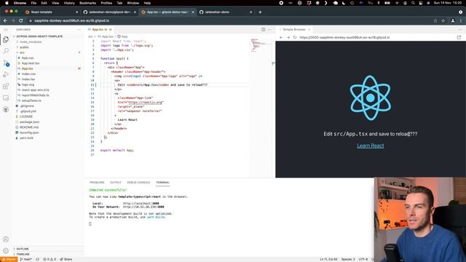
Task: Expand the OUTLINE section
Action: 23,249
